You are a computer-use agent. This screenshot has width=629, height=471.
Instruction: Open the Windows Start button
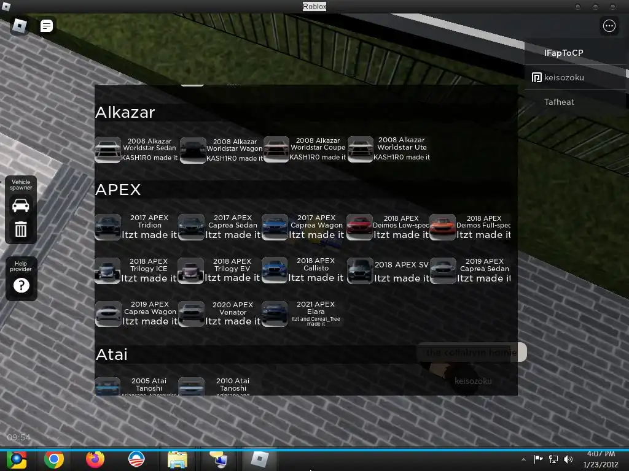coord(17,460)
